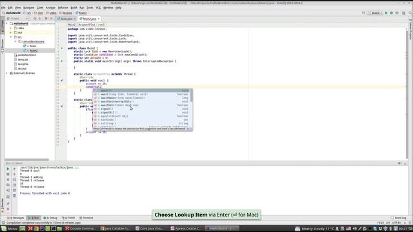Click the Menu button on the taskbar

[x=10, y=229]
